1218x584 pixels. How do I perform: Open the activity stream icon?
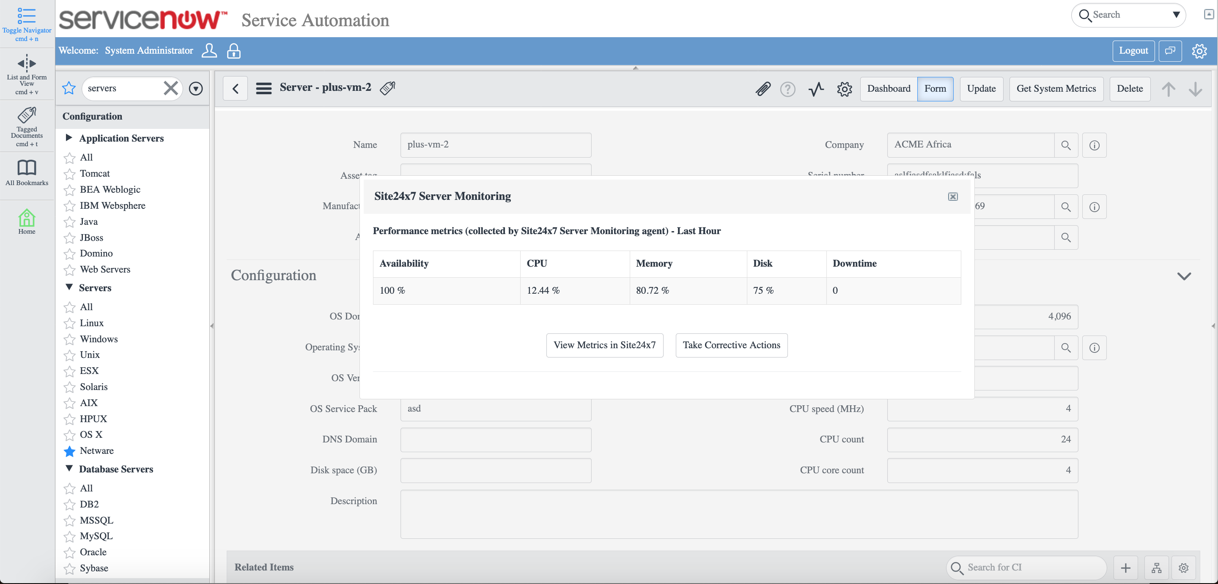click(816, 89)
